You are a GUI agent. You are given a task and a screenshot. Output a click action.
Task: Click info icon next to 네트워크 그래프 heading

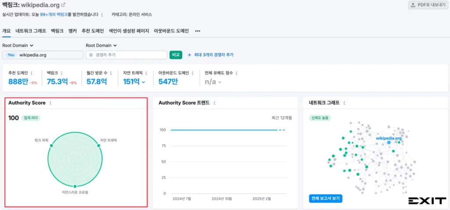[x=345, y=103]
